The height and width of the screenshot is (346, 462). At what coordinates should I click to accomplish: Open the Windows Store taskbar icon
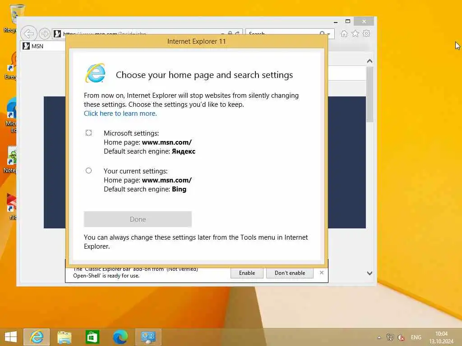tap(92, 337)
